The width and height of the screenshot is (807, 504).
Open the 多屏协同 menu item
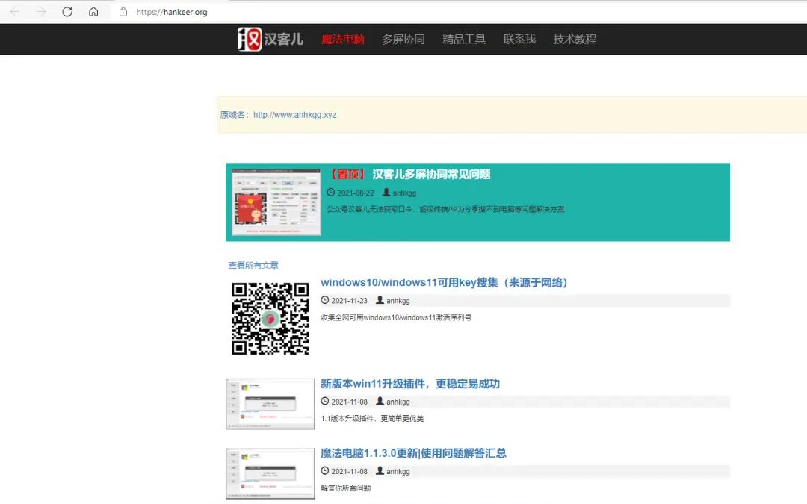pos(403,39)
